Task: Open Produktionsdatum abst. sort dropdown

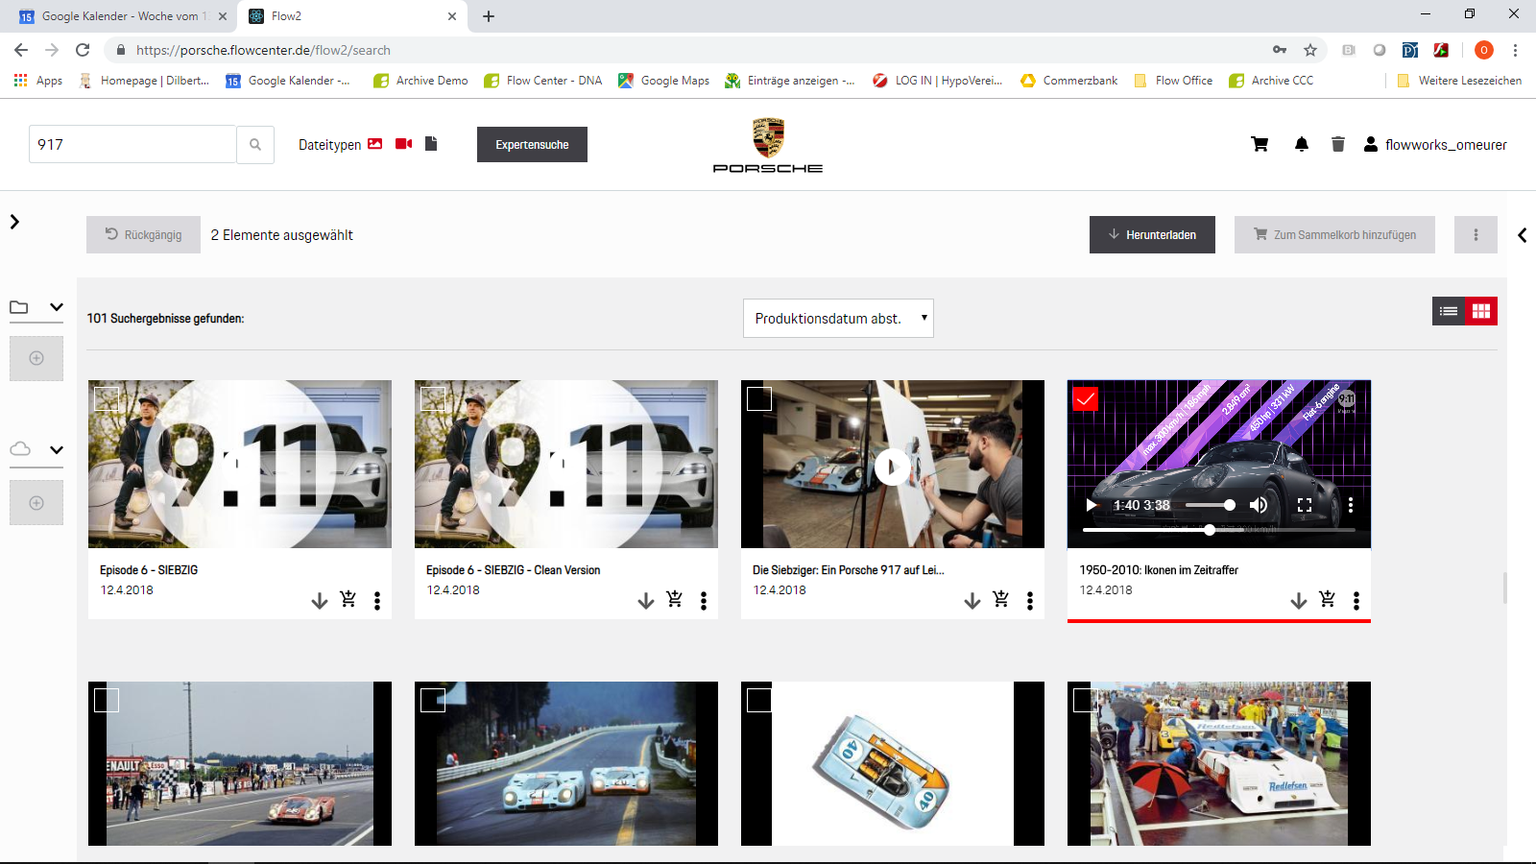Action: point(838,319)
